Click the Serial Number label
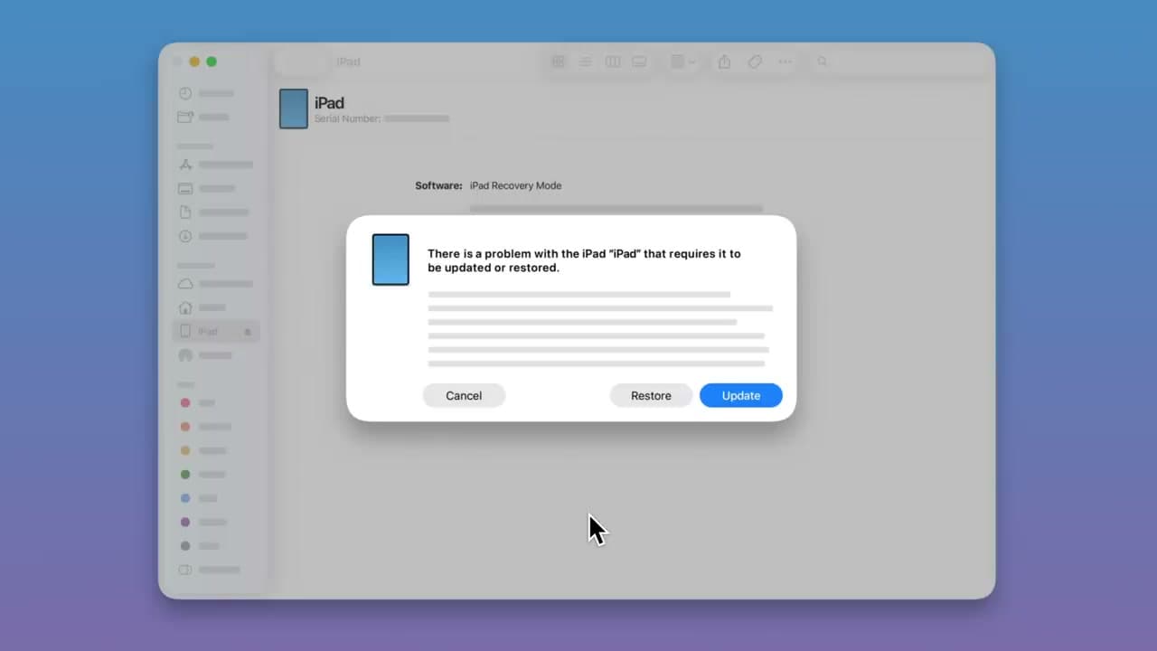 click(x=347, y=118)
